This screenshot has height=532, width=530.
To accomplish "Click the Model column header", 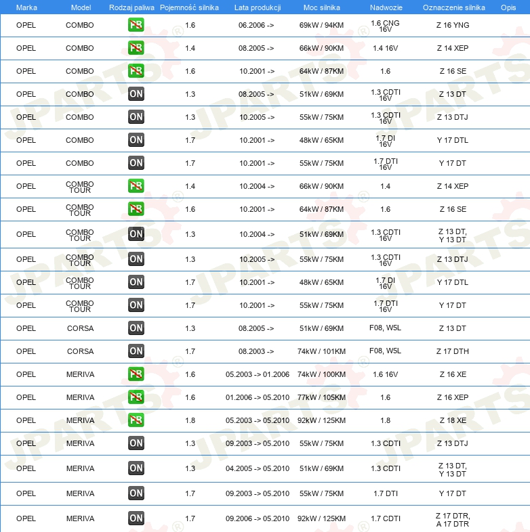I will coord(81,7).
